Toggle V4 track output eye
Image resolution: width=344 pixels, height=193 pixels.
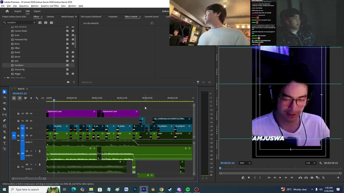31,114
